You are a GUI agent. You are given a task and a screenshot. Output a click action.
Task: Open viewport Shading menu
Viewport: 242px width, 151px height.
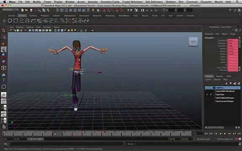(x=20, y=27)
